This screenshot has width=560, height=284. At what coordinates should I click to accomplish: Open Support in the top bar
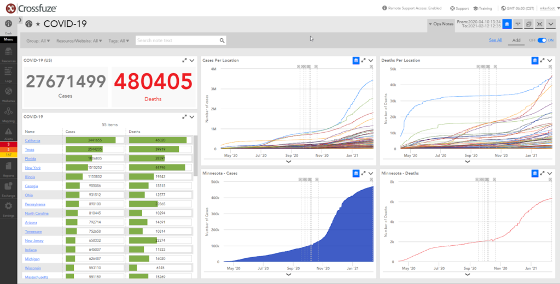pos(459,8)
